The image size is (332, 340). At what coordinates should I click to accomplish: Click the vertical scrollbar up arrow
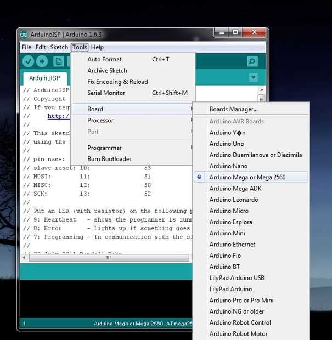262,90
